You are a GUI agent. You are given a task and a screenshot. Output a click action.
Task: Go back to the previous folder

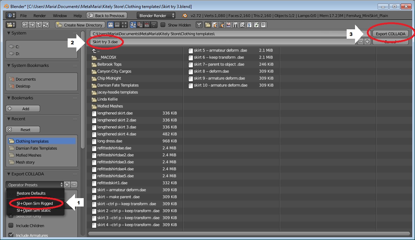pos(25,25)
